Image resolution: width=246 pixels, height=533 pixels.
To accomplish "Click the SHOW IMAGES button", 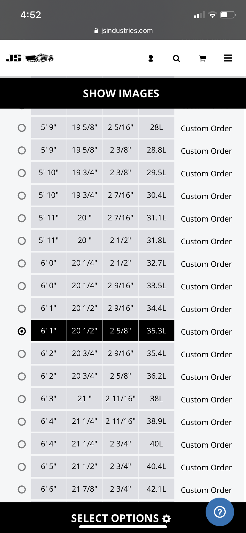I will [121, 93].
